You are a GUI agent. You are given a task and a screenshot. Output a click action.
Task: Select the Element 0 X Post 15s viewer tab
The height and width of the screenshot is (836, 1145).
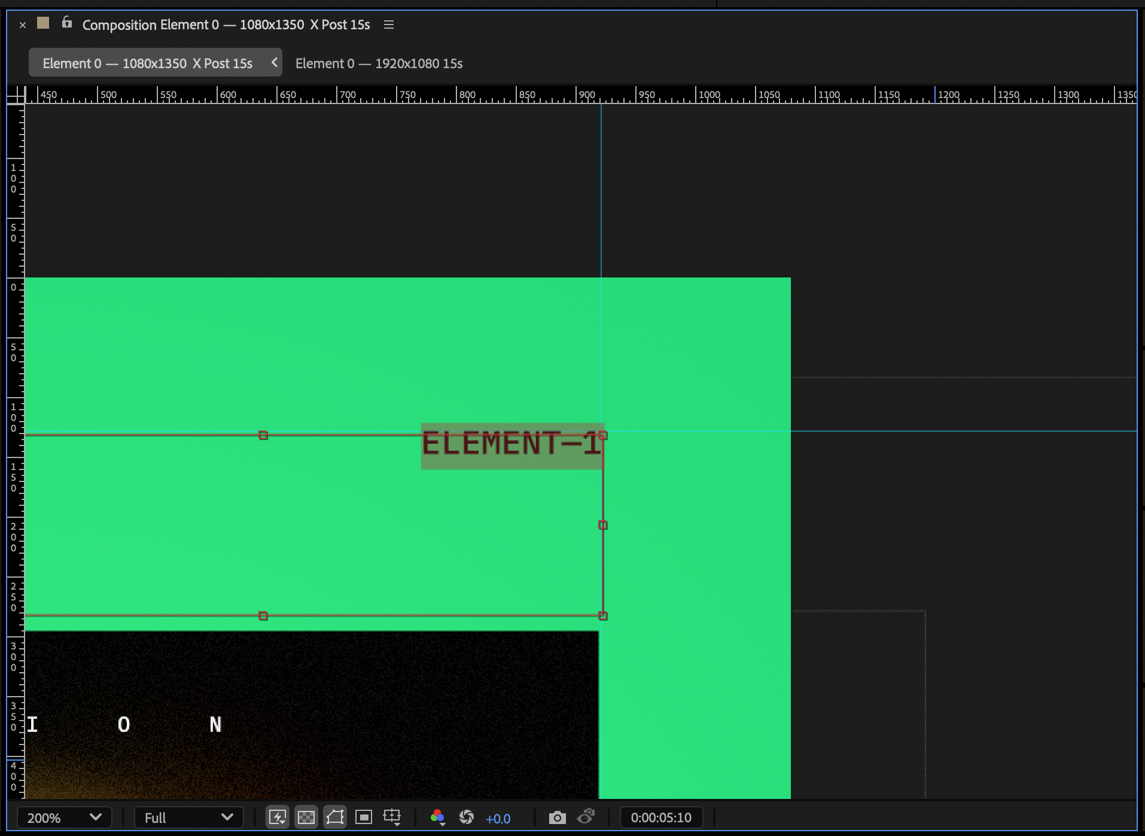coord(147,62)
